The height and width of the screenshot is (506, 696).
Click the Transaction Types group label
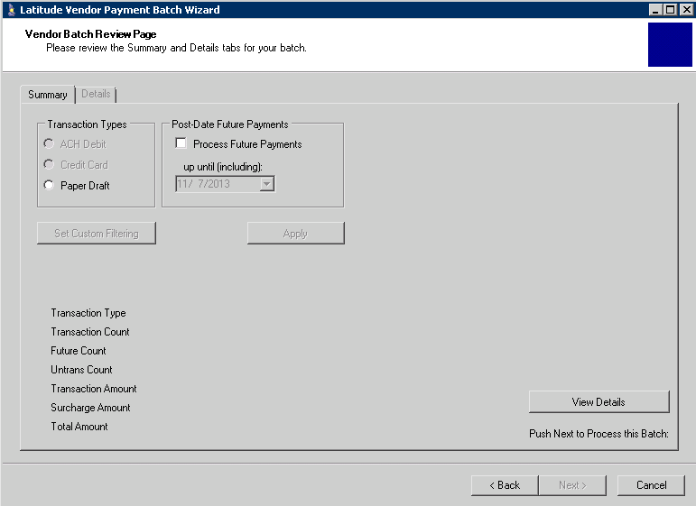pos(87,124)
